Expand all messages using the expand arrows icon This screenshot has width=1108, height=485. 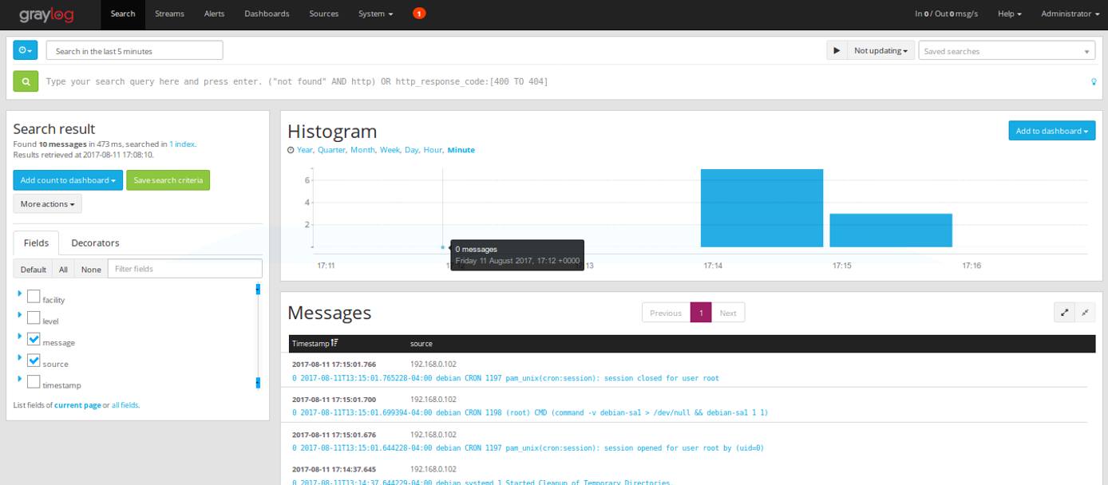tap(1064, 312)
